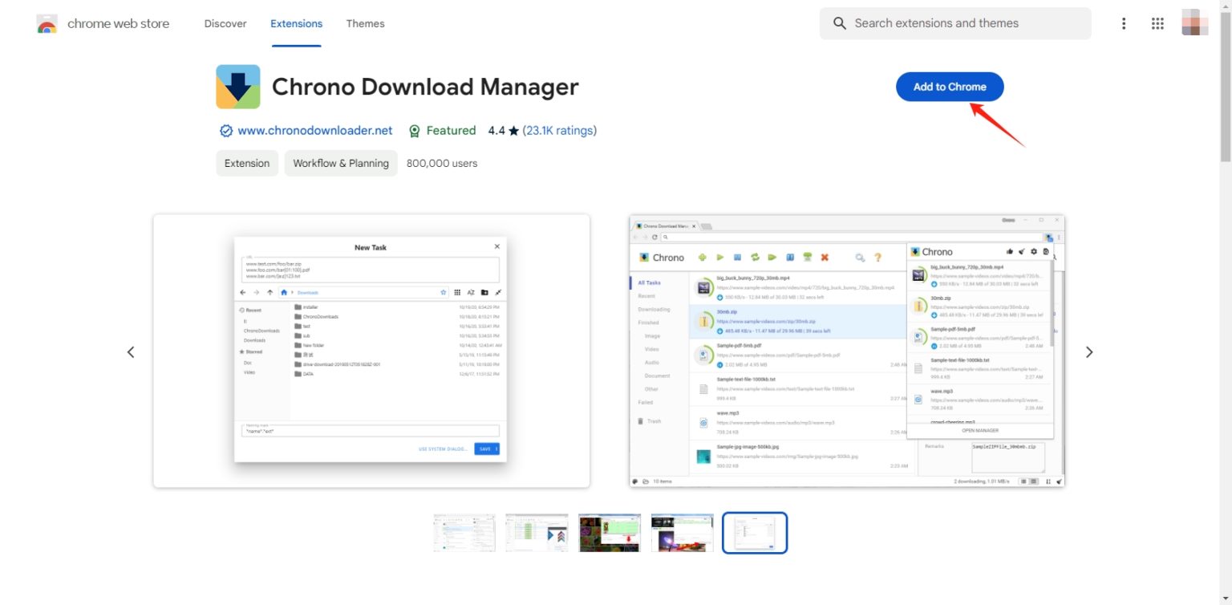
Task: Advance carousel with the right arrow
Action: tap(1089, 351)
